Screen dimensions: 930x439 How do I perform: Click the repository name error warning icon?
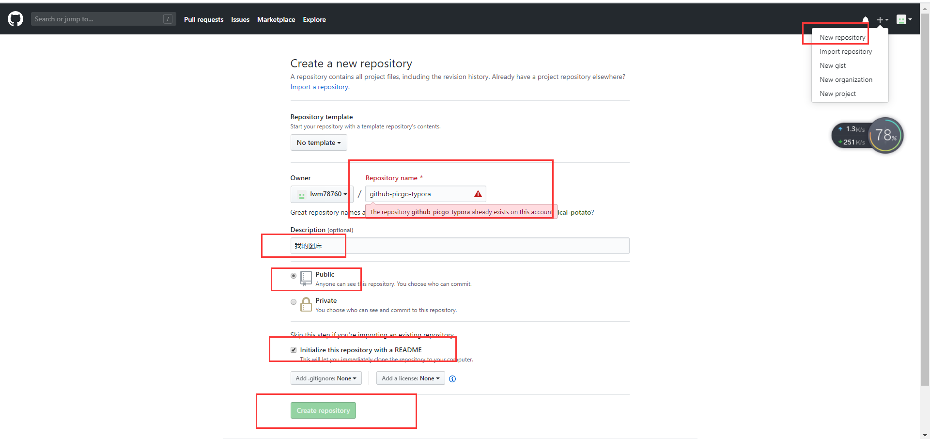[478, 194]
